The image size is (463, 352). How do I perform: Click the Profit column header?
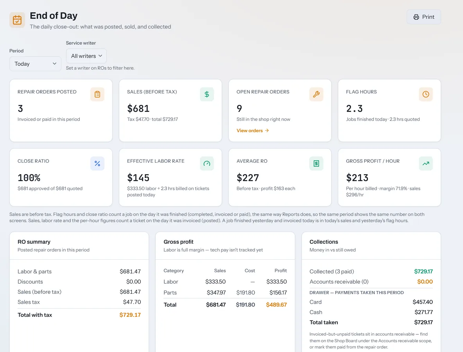click(x=280, y=271)
